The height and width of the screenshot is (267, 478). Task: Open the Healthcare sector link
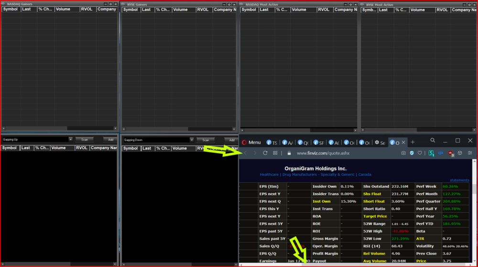point(269,175)
